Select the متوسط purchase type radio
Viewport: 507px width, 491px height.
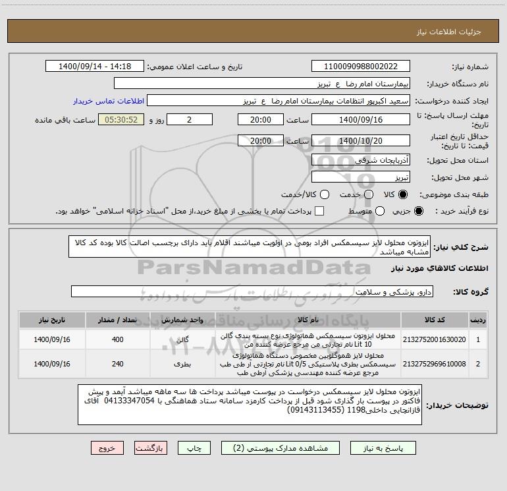point(380,211)
